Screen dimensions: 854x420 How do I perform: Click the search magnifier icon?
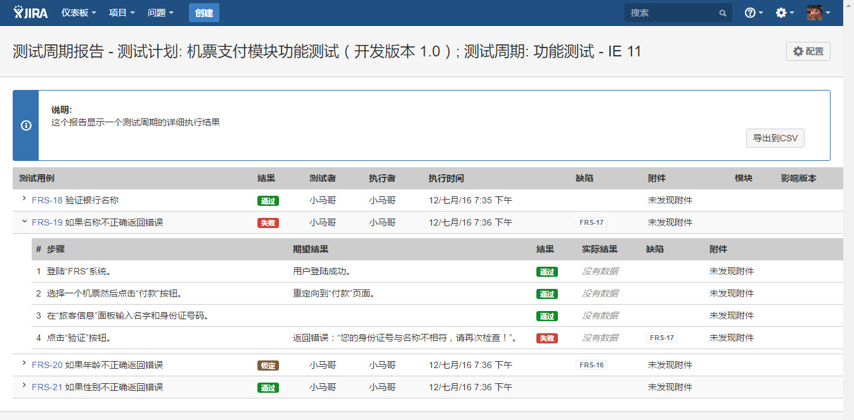tap(723, 13)
